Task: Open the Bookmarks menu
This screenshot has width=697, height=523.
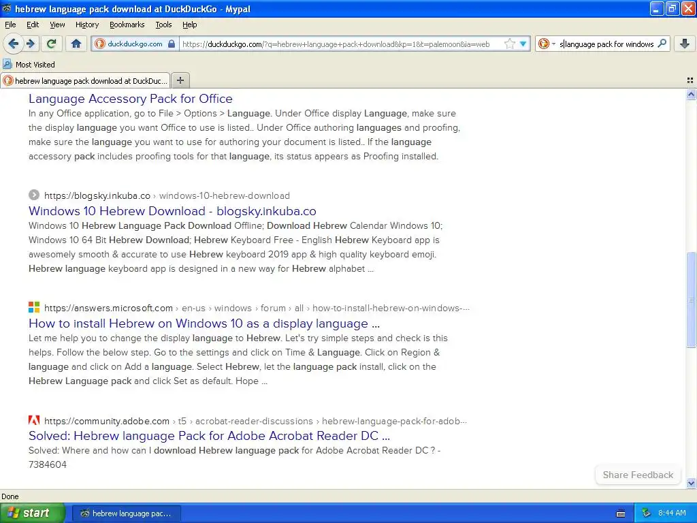Action: [127, 25]
